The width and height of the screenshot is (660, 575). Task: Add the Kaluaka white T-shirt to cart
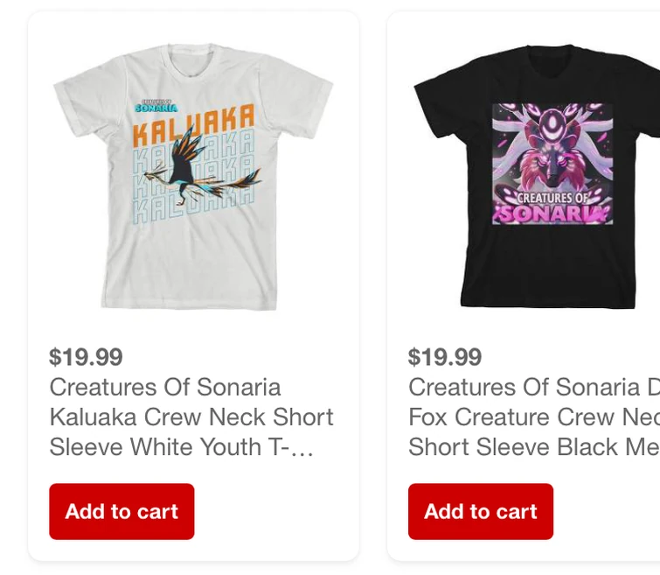click(x=122, y=511)
